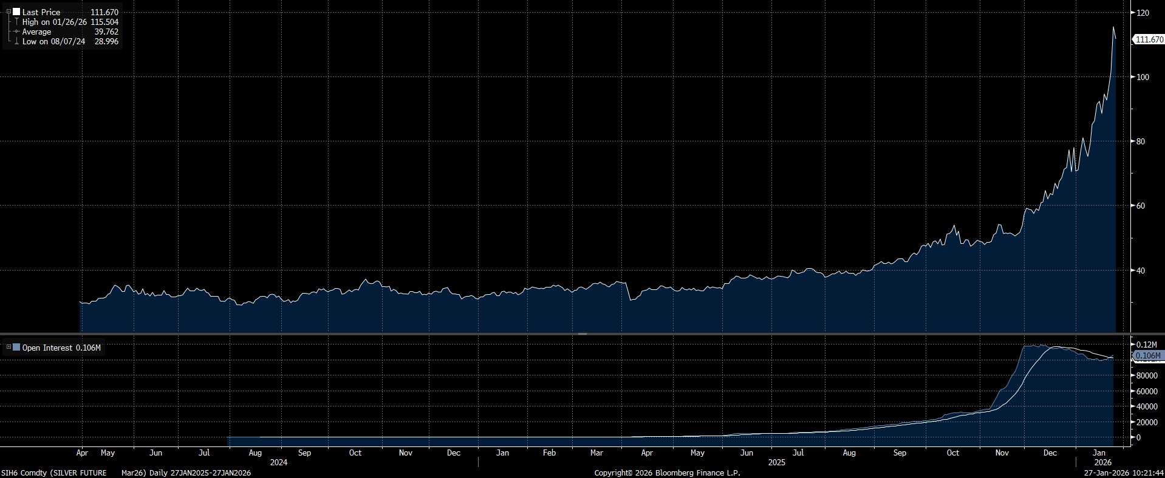This screenshot has height=478, width=1165.
Task: Select the Low marker icon in legend
Action: [16, 41]
